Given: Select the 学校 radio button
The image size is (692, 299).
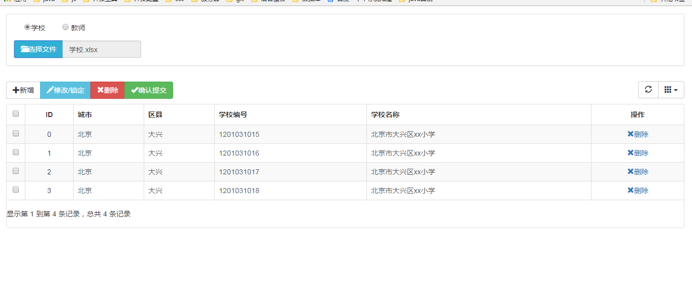Looking at the screenshot, I should pyautogui.click(x=27, y=27).
